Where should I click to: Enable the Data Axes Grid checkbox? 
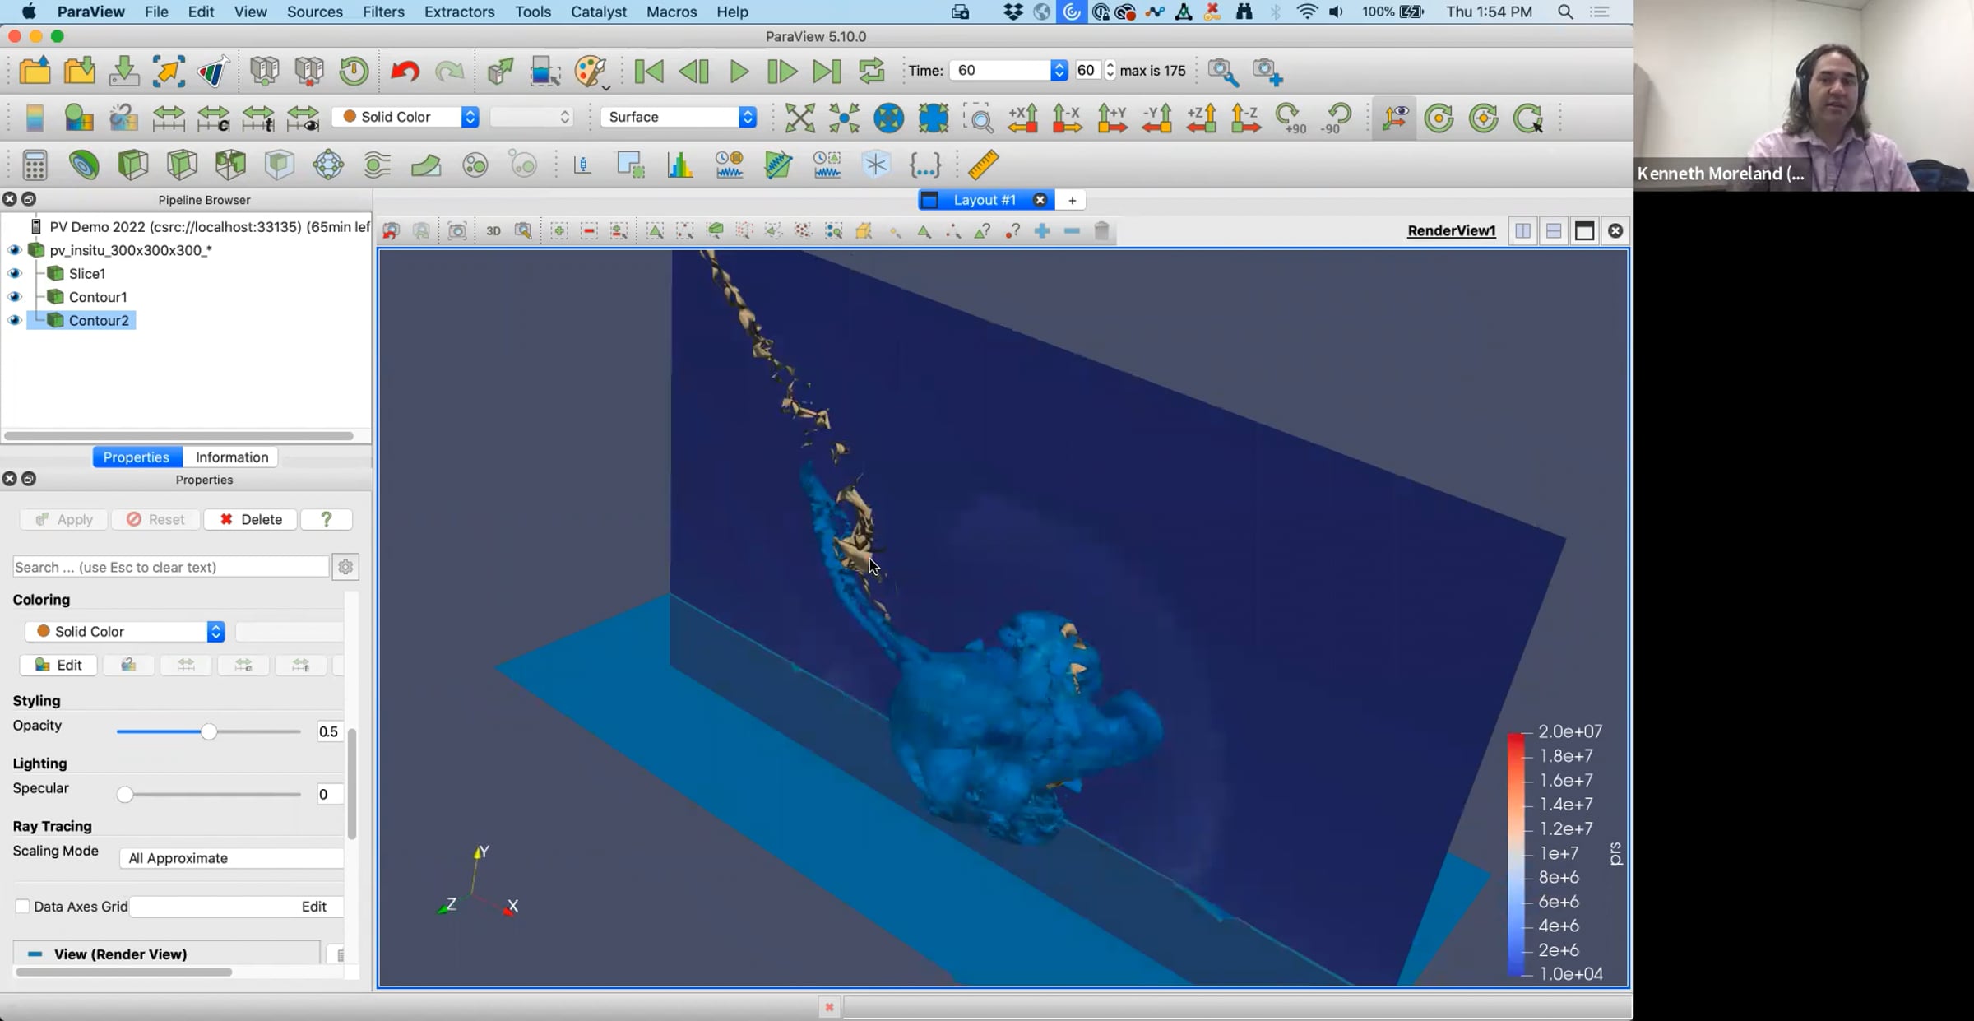point(22,906)
